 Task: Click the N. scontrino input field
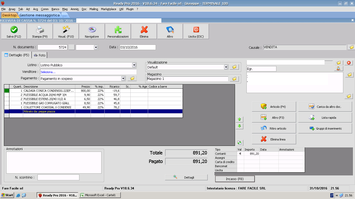click(58, 177)
